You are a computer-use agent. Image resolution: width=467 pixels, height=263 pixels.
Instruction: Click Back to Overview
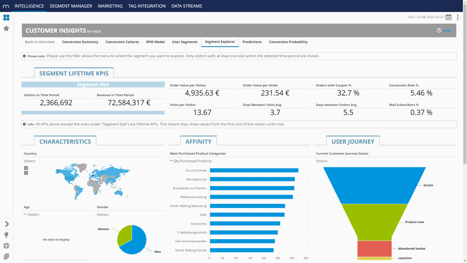click(x=39, y=42)
